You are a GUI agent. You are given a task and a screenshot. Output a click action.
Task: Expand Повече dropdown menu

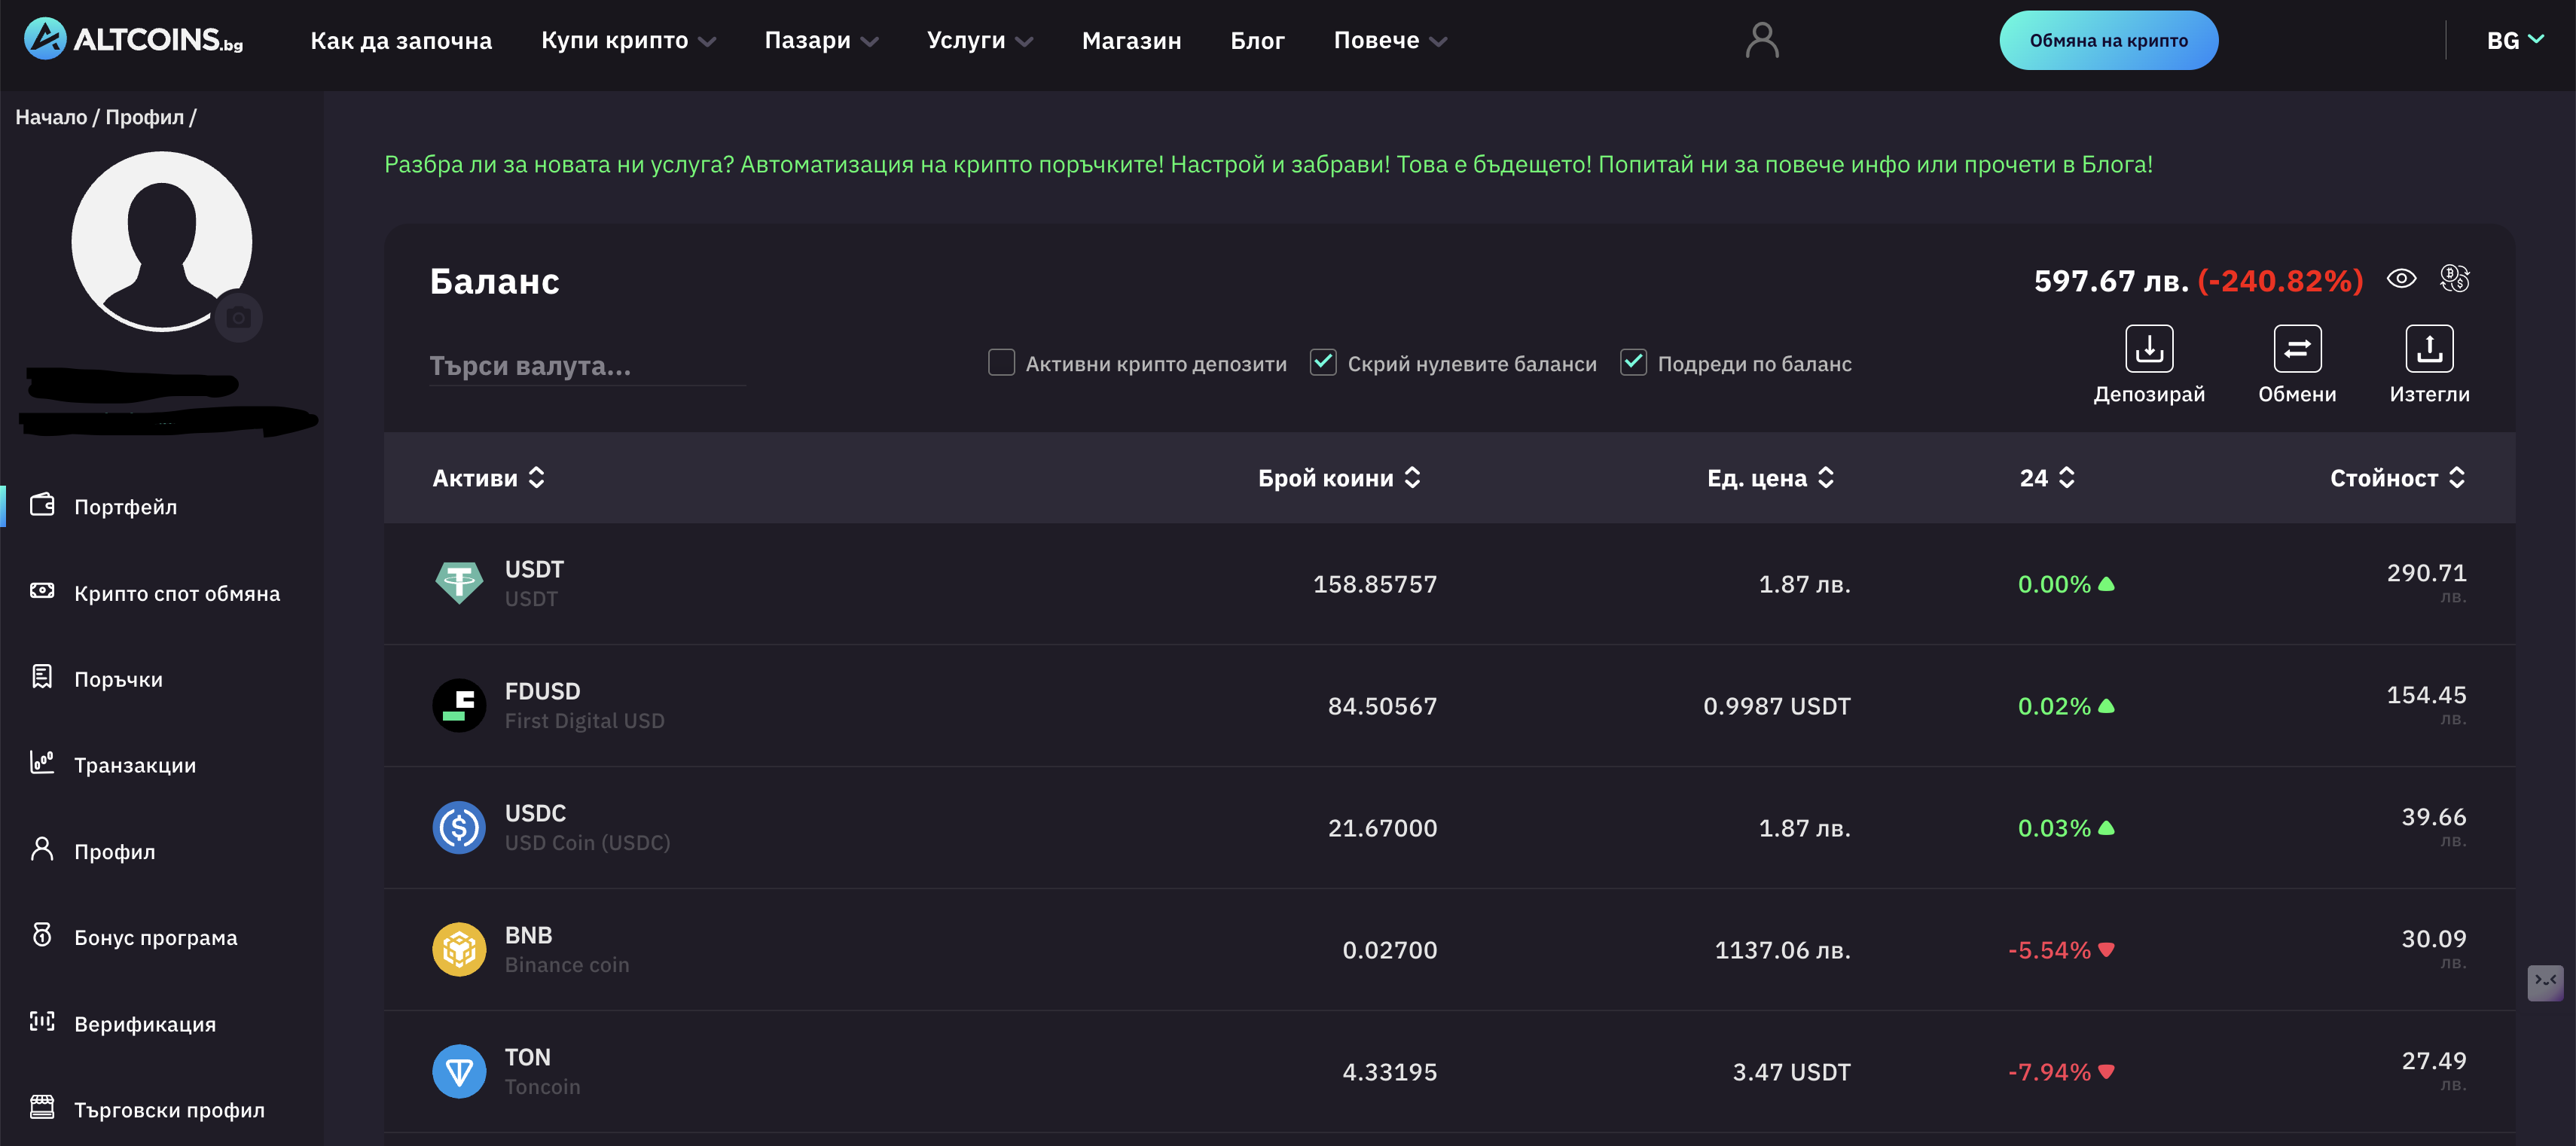(x=1390, y=41)
